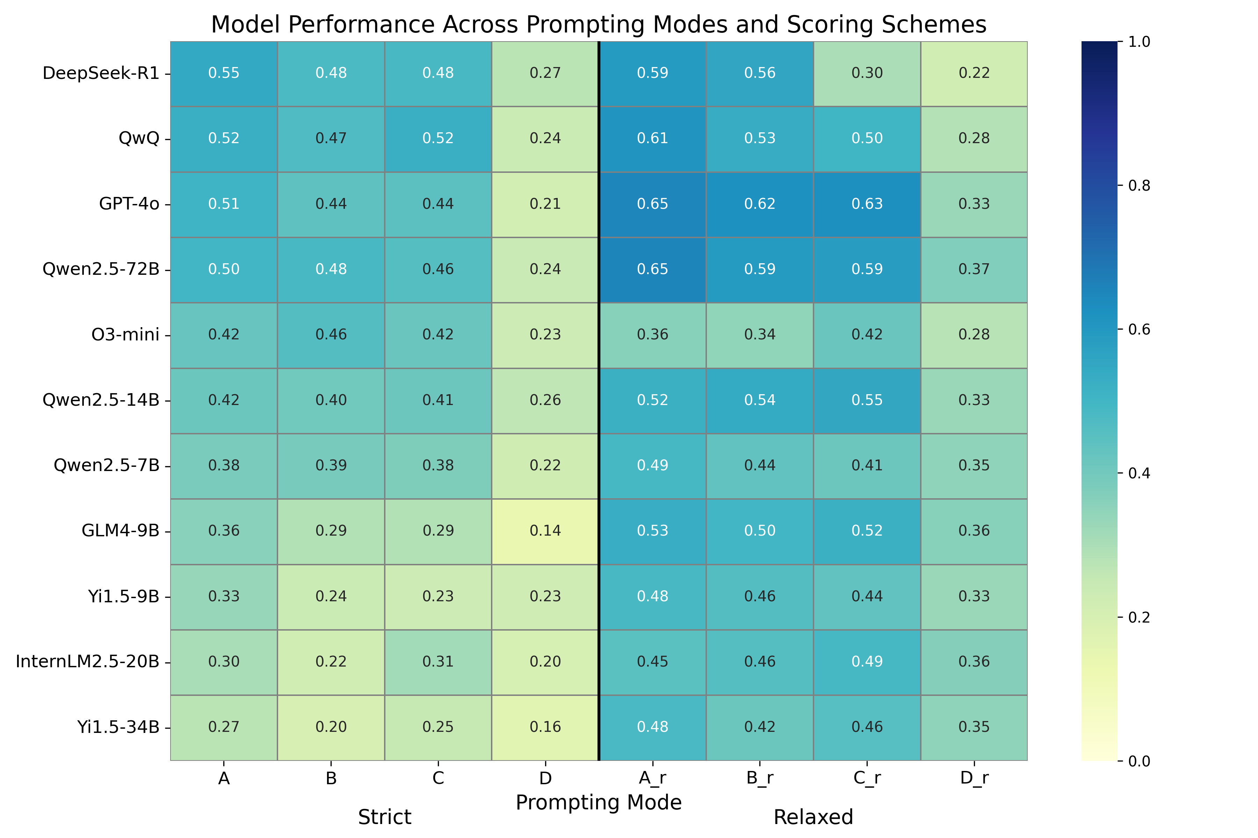The height and width of the screenshot is (838, 1258).
Task: Select the O3-mini row label
Action: (x=125, y=335)
